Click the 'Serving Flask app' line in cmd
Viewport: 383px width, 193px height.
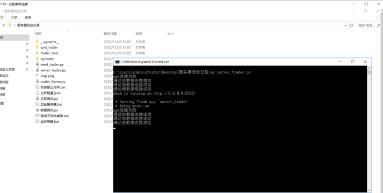[x=152, y=102]
